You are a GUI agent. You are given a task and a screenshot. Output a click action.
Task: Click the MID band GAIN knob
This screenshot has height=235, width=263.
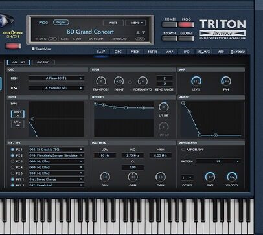click(x=133, y=177)
